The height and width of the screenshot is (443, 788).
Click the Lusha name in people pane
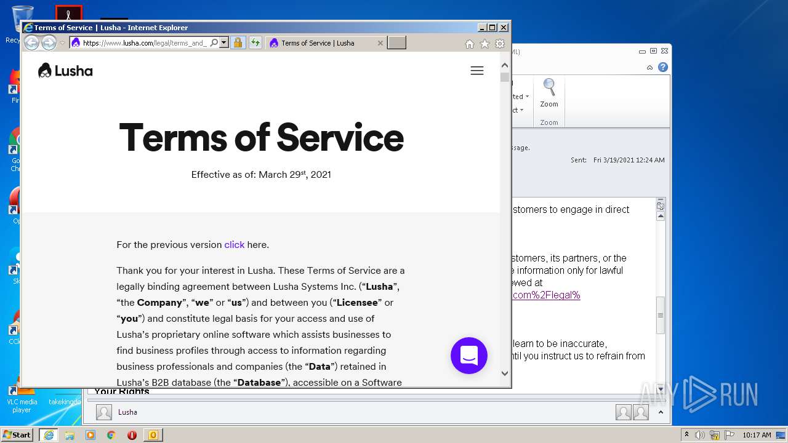click(127, 412)
